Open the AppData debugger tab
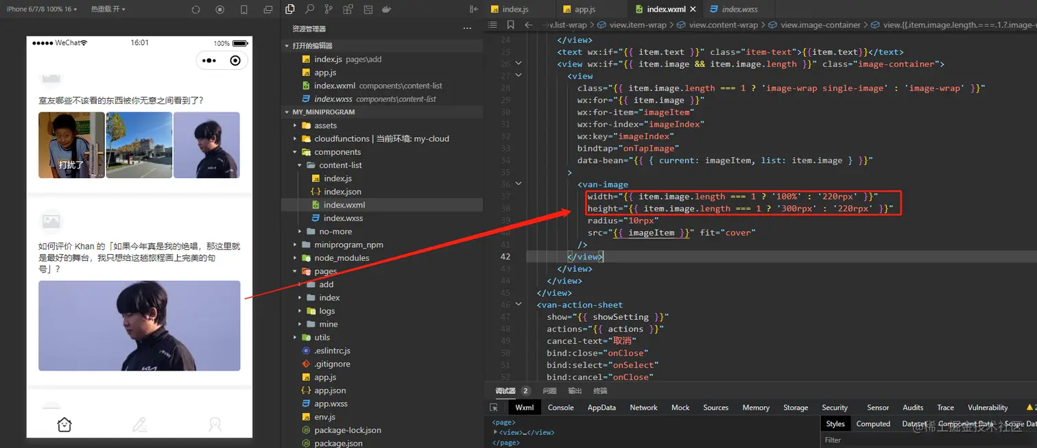Image resolution: width=1037 pixels, height=448 pixels. coord(601,407)
